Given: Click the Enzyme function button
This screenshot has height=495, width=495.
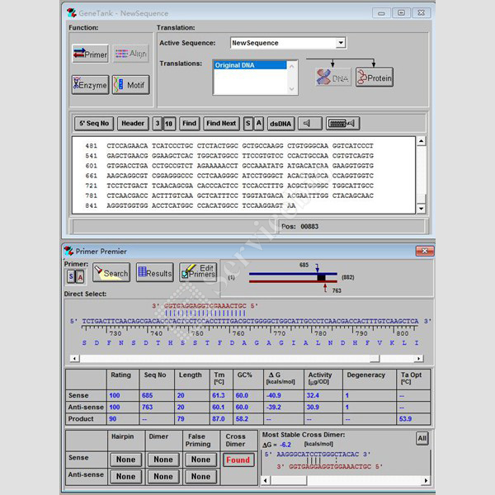Looking at the screenshot, I should tap(90, 84).
